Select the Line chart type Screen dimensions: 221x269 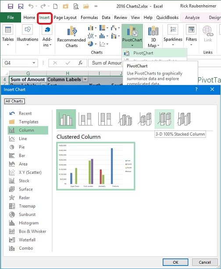(x=28, y=139)
